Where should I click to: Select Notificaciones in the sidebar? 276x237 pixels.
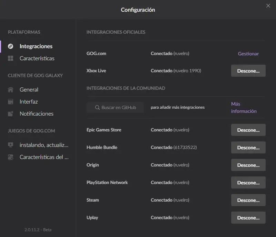click(37, 114)
